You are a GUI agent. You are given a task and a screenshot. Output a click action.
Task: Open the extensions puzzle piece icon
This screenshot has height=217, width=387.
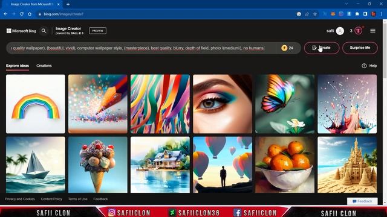(357, 14)
